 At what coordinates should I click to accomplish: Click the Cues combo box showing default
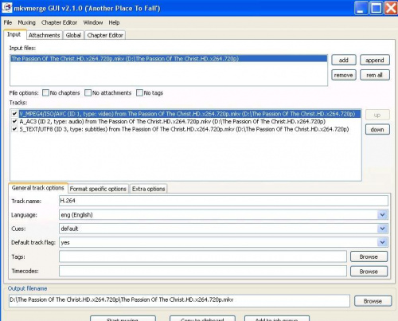click(224, 229)
